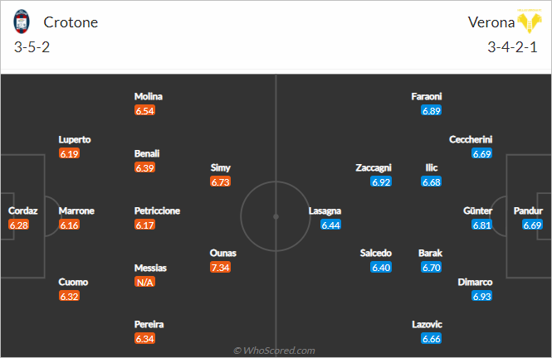The height and width of the screenshot is (358, 552).
Task: Click player name Lasagna
Action: 325,210
